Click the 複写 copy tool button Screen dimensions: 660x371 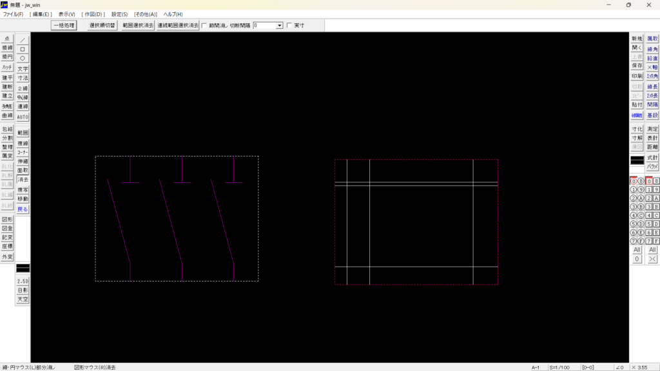pyautogui.click(x=23, y=191)
